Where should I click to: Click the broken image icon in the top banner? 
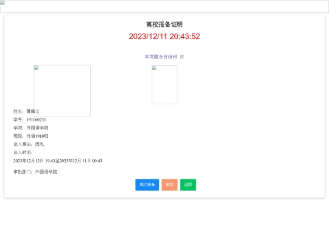coord(2,2)
